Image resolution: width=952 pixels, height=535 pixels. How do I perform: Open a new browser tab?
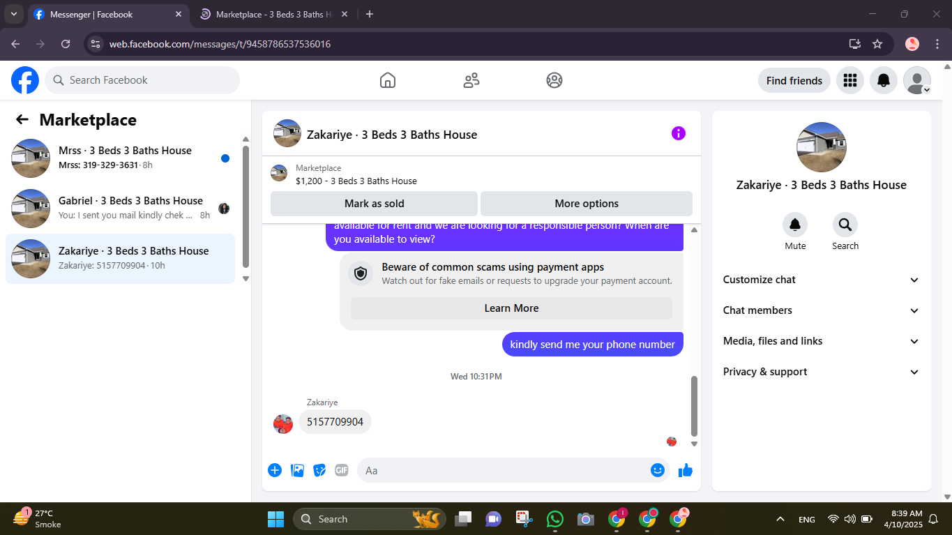point(370,14)
